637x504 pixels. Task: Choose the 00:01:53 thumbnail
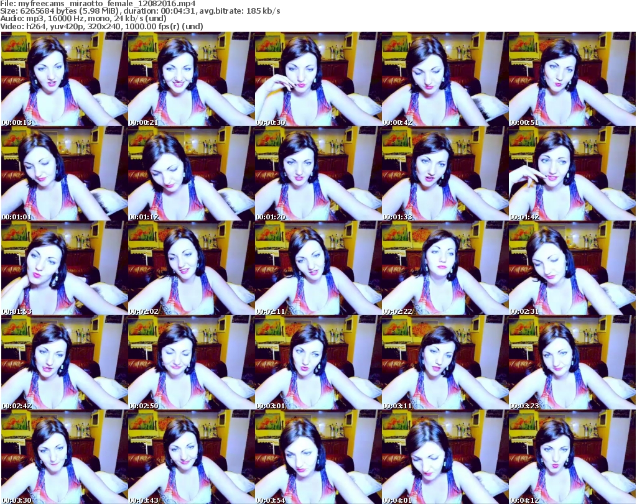pyautogui.click(x=65, y=268)
